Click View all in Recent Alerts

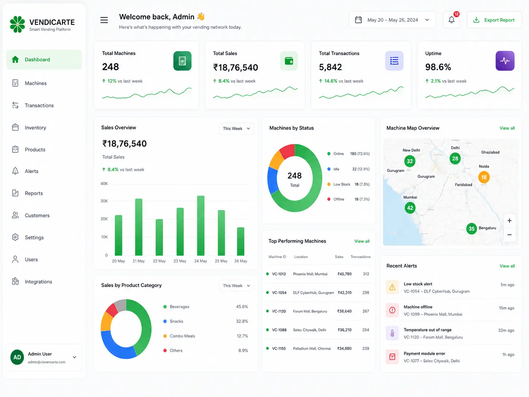point(507,266)
